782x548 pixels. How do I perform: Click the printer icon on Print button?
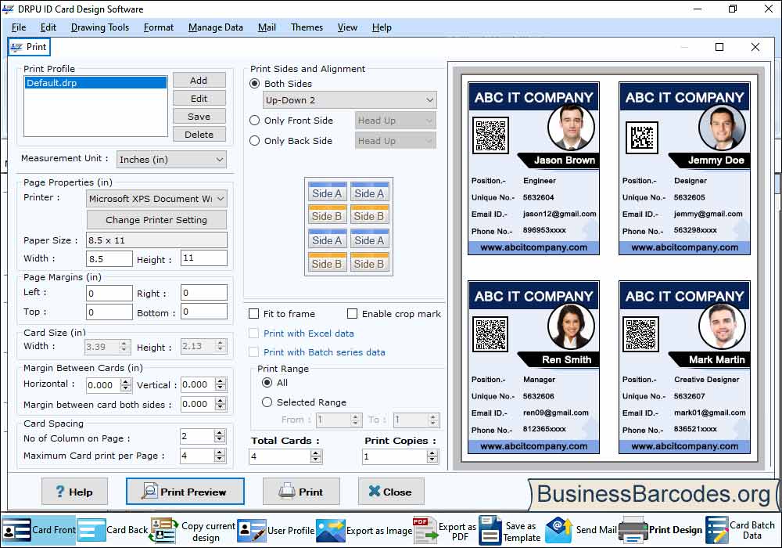[x=287, y=491]
